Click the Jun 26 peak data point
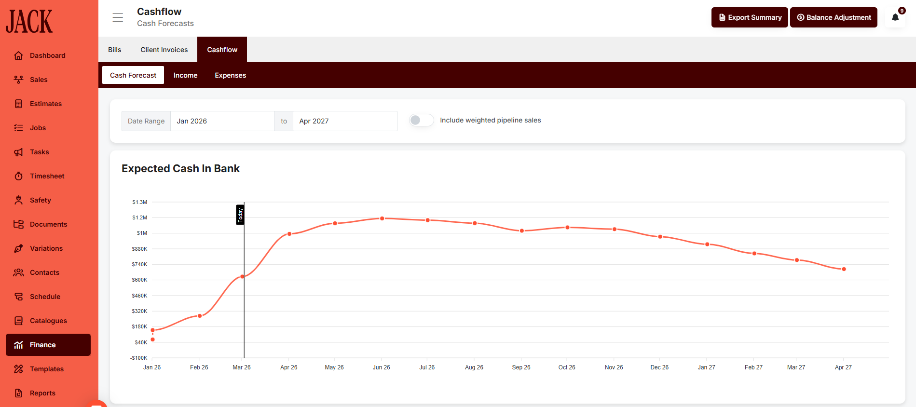This screenshot has height=407, width=916. (382, 218)
